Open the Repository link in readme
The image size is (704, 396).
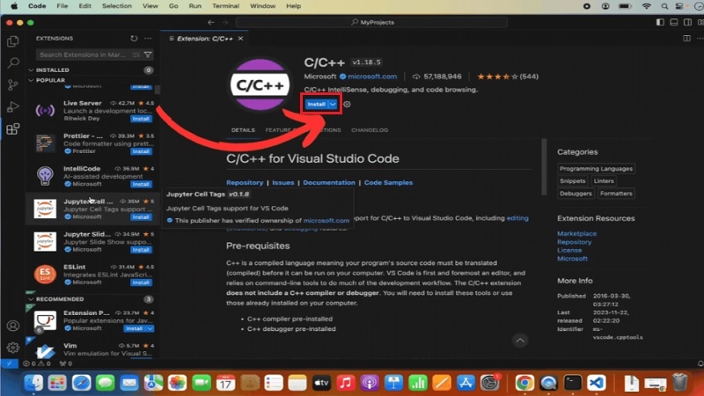coord(245,183)
